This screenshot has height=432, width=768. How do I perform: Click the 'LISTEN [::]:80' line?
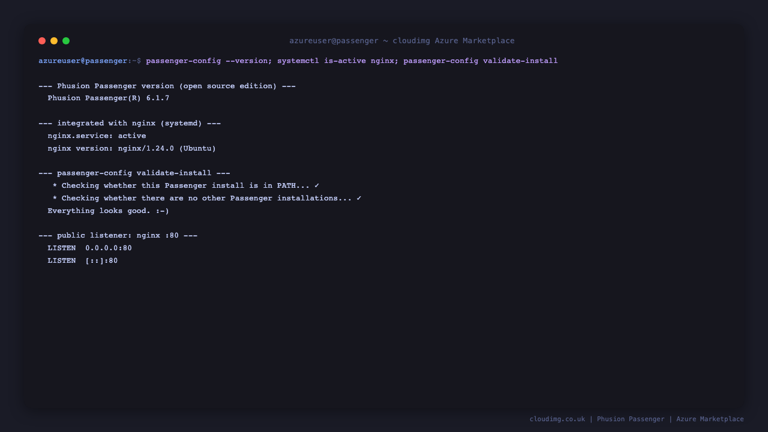pyautogui.click(x=83, y=260)
